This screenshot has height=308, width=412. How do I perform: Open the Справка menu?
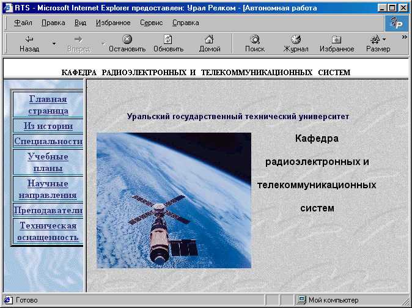click(186, 23)
